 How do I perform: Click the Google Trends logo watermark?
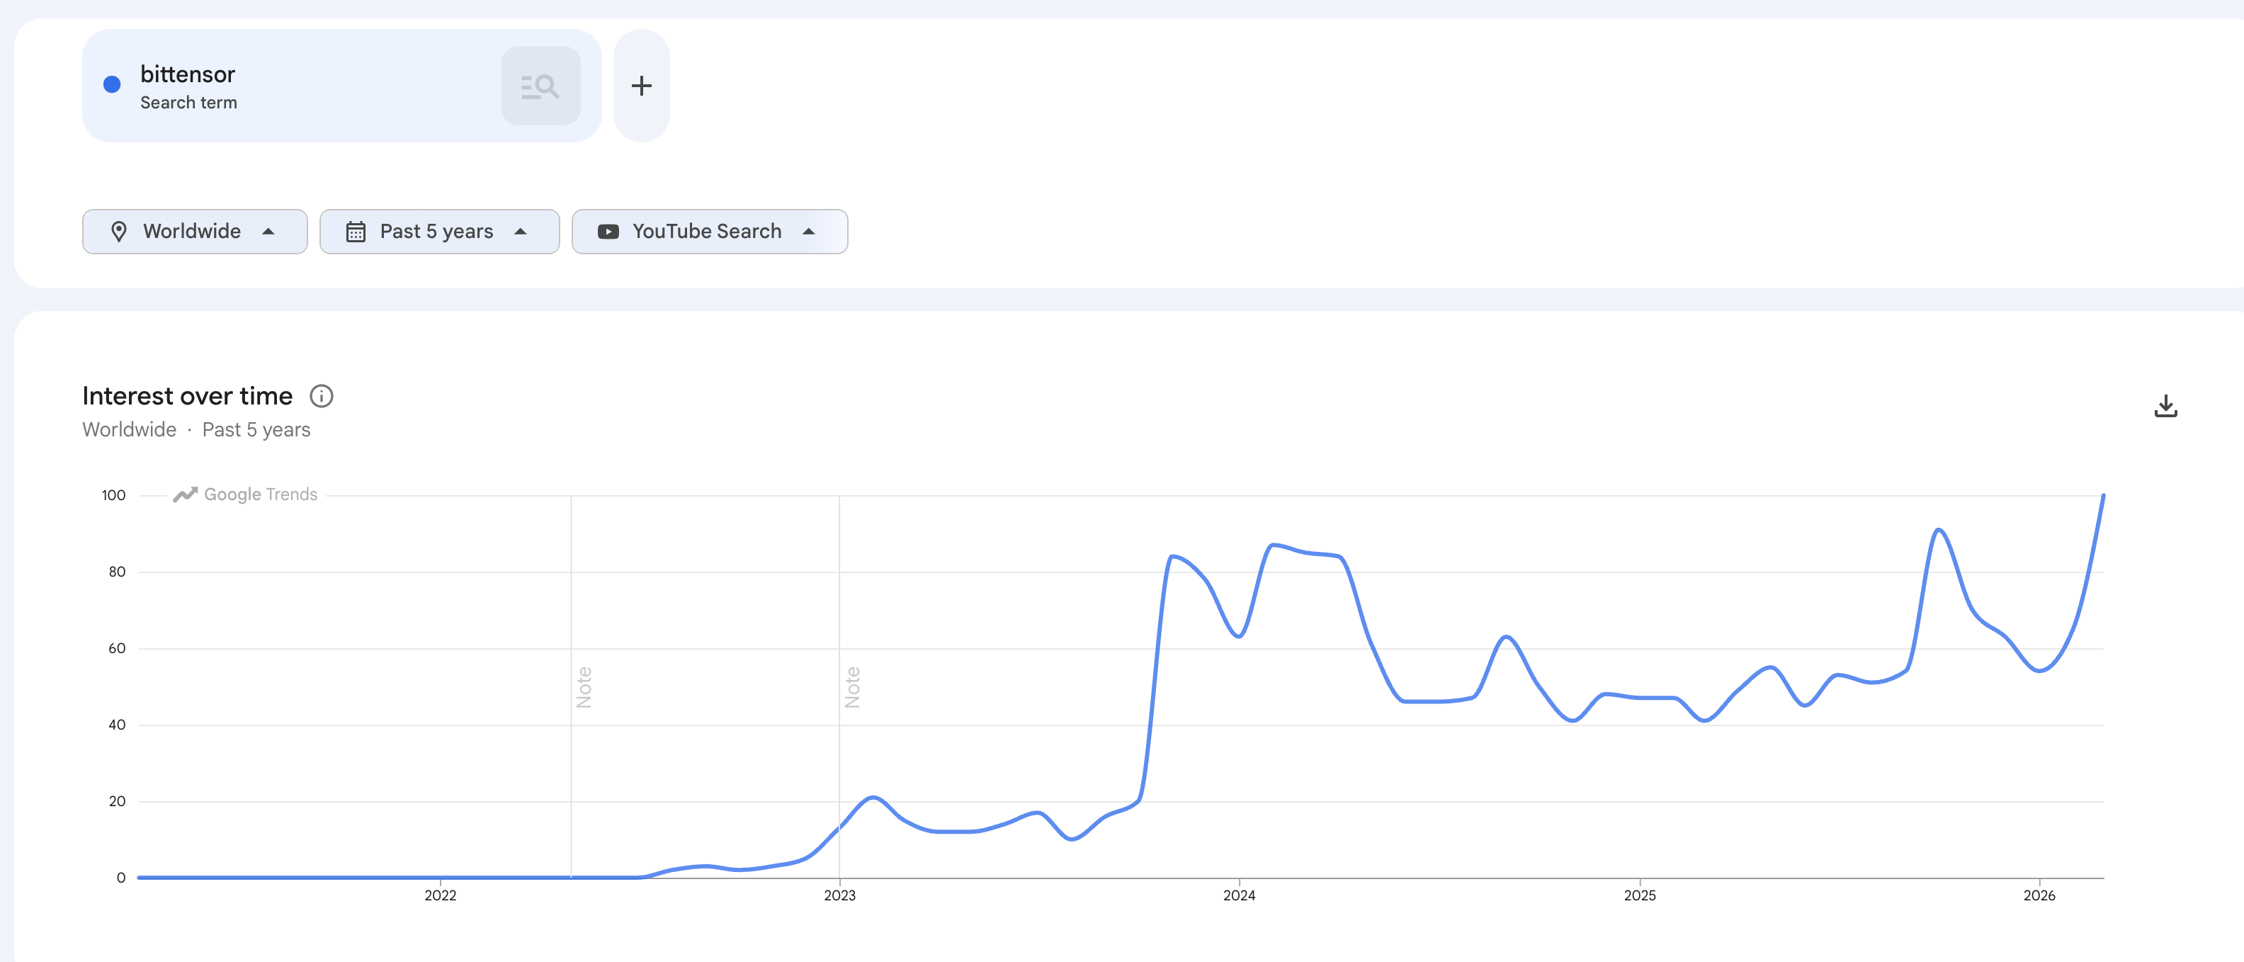coord(245,495)
